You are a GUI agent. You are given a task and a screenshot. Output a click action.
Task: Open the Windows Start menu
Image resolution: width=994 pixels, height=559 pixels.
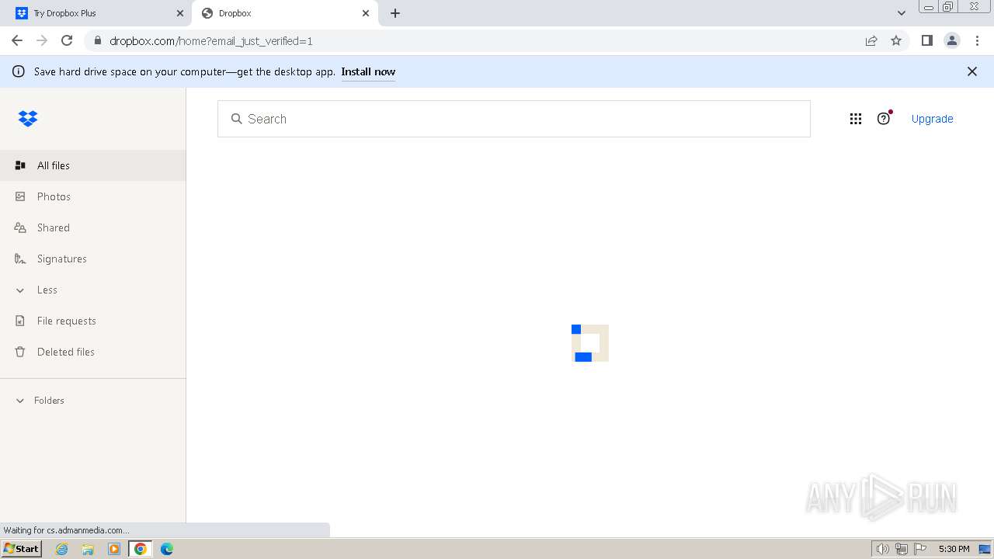click(21, 549)
